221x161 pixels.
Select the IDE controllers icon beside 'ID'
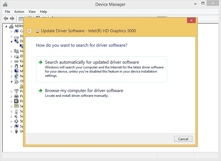(x=16, y=56)
